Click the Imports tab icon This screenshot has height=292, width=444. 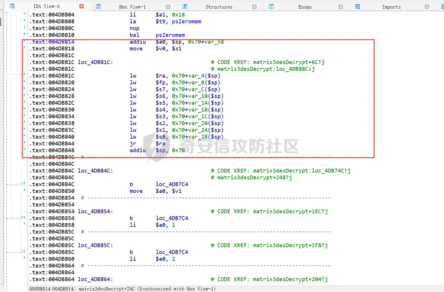[357, 7]
